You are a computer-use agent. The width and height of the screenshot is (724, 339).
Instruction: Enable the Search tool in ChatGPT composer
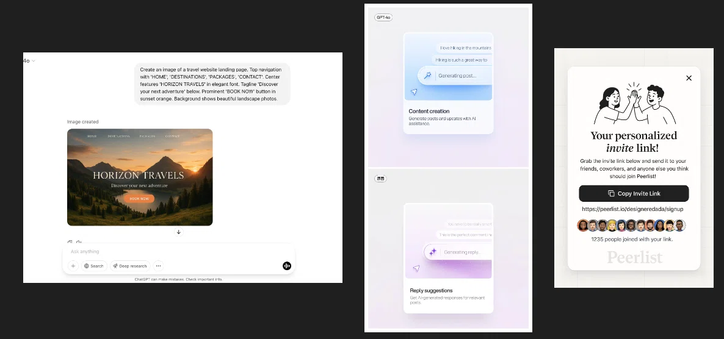point(94,266)
